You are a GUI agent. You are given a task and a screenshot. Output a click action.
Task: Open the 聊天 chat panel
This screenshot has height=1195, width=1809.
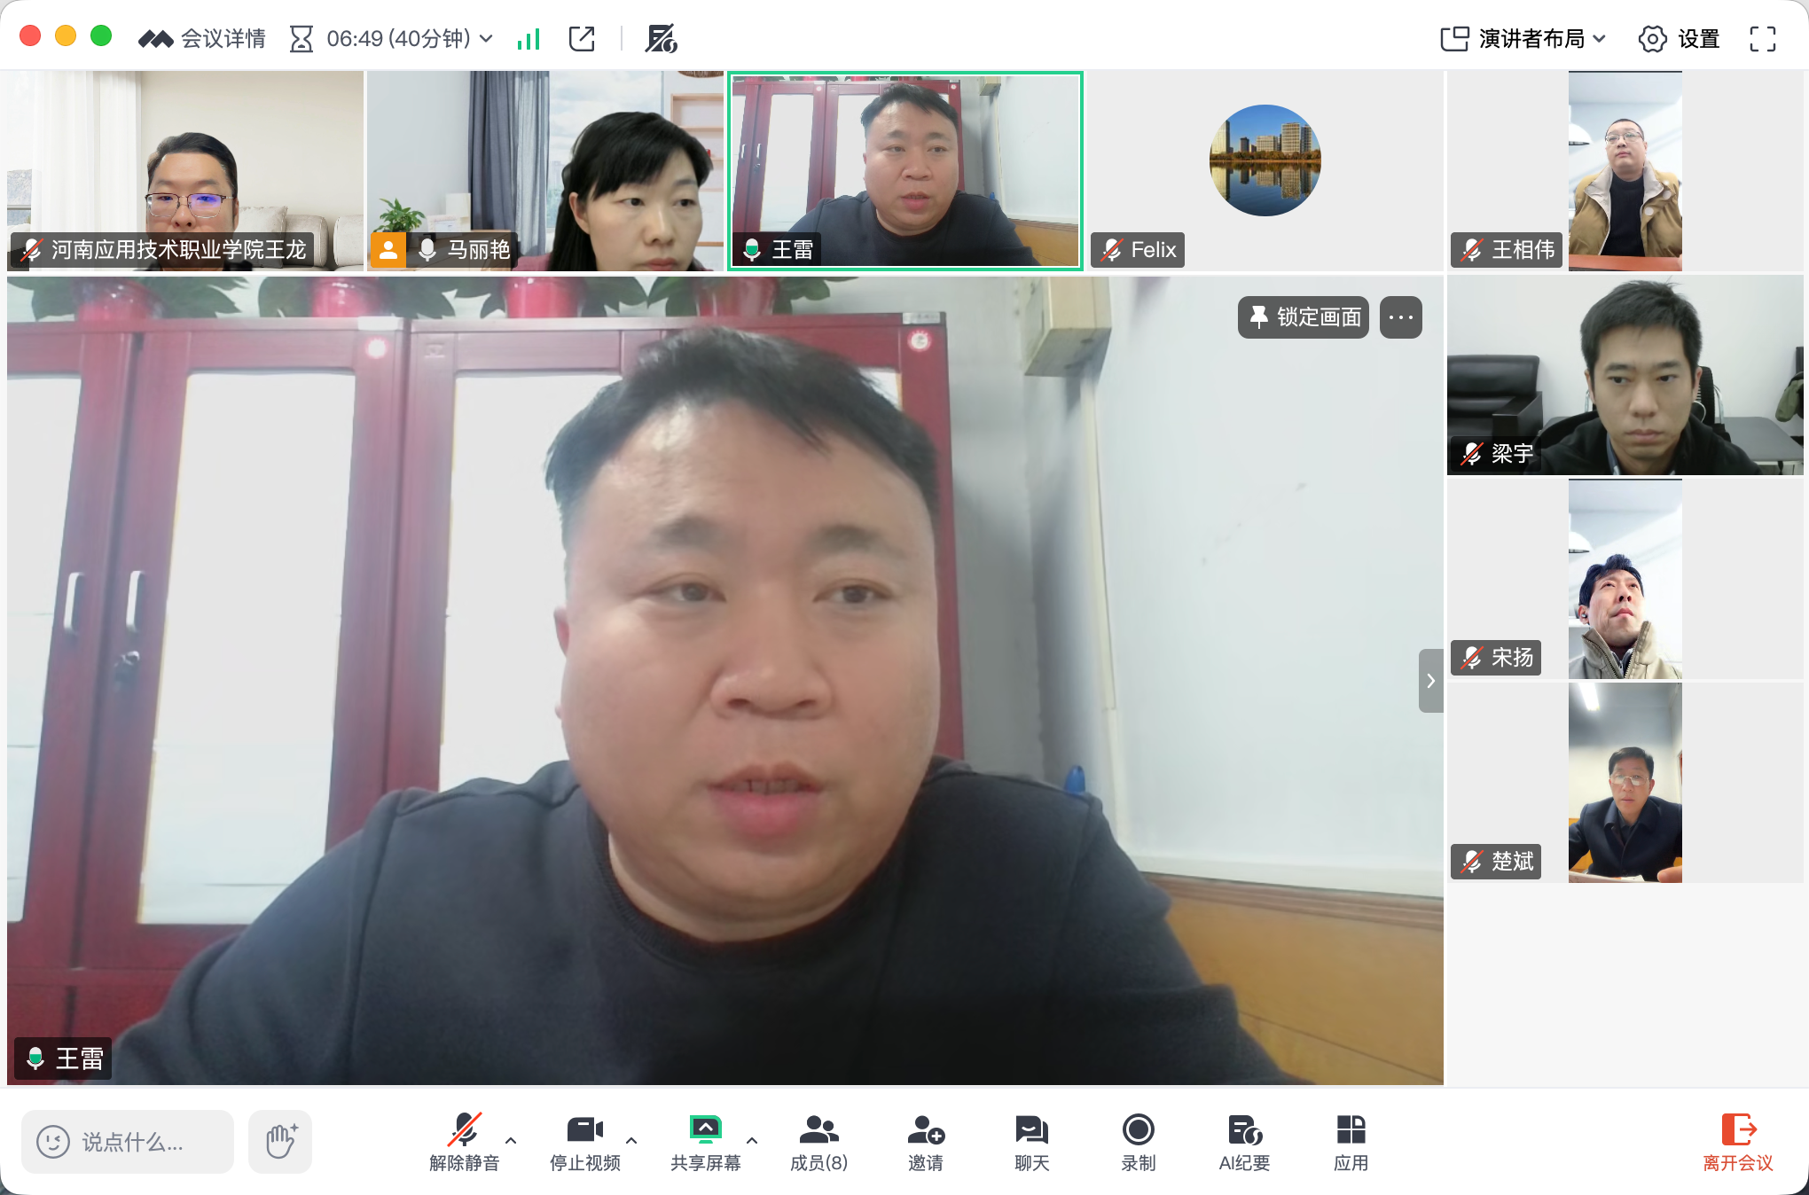tap(1031, 1143)
